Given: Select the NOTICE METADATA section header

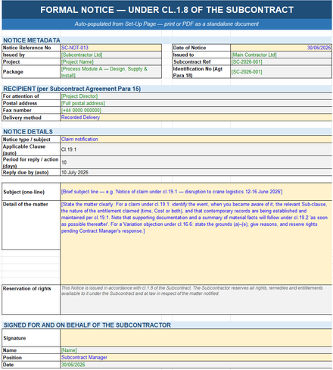Looking at the screenshot, I should (166, 40).
